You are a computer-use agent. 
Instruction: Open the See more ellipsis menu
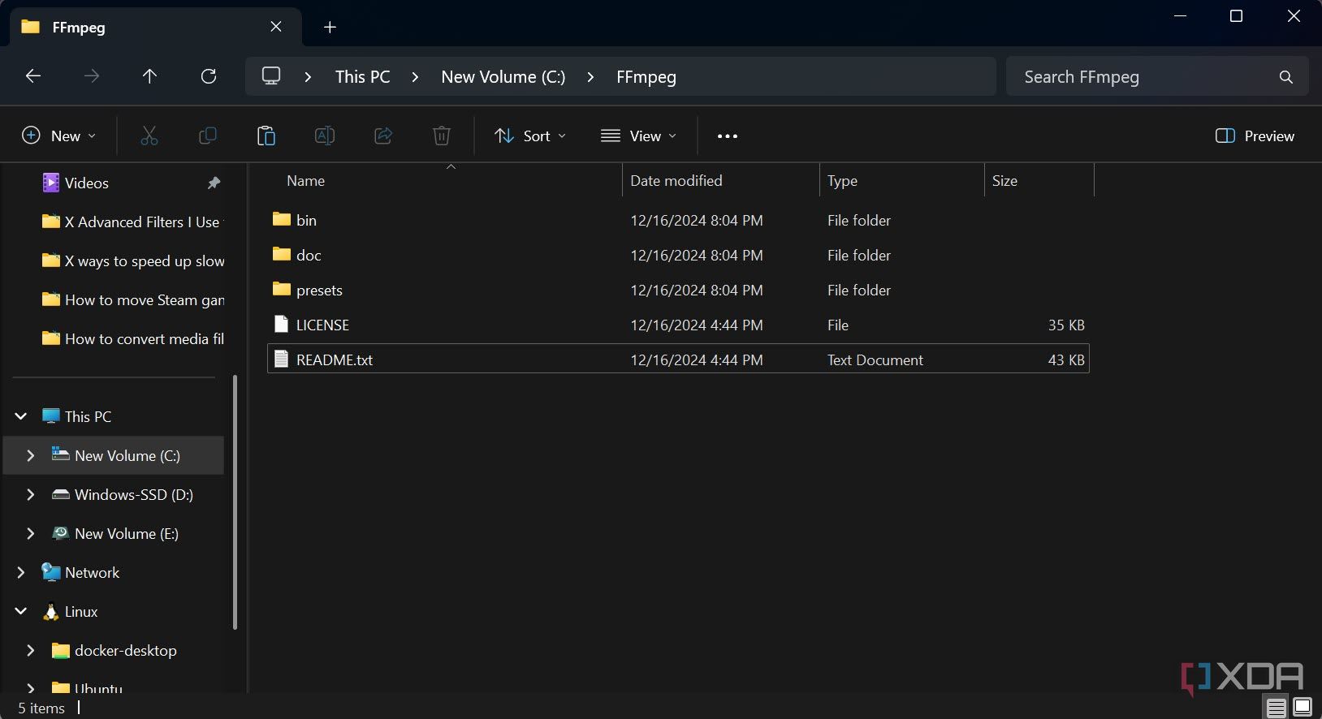728,136
